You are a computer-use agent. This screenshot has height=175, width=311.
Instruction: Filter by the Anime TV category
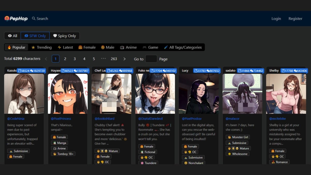(x=128, y=47)
